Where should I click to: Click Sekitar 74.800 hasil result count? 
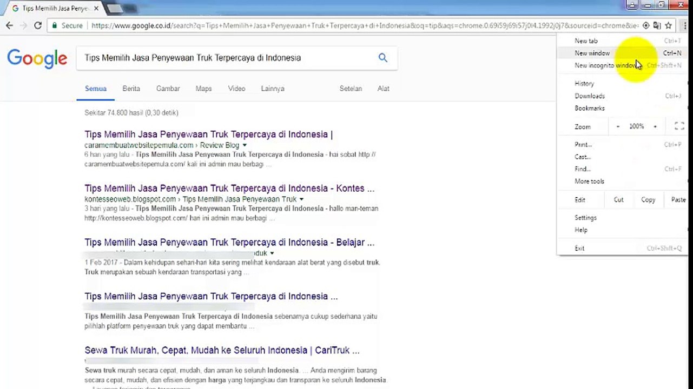pos(131,113)
